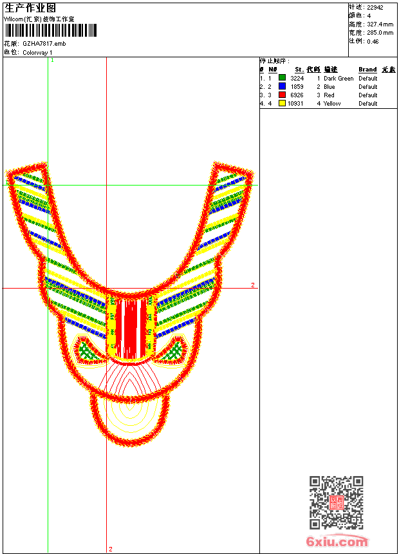
Task: Click the barcode under the Wilcom title
Action: 50,30
